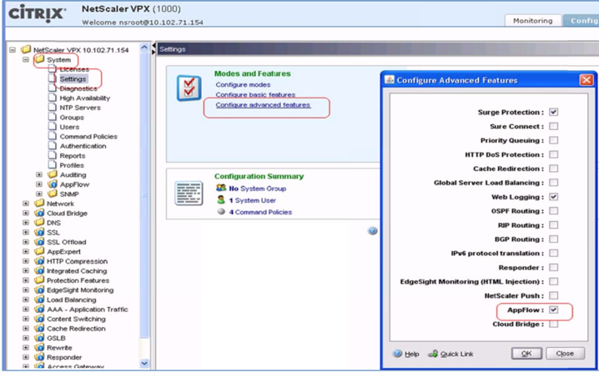Enable the Sure Connect checkbox
Viewport: 599px width, 373px height.
point(554,126)
